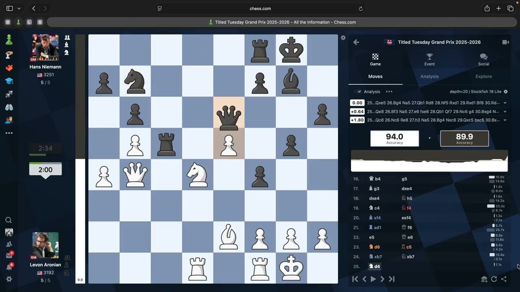This screenshot has width=520, height=292.
Task: Step forward one move
Action: click(x=382, y=279)
